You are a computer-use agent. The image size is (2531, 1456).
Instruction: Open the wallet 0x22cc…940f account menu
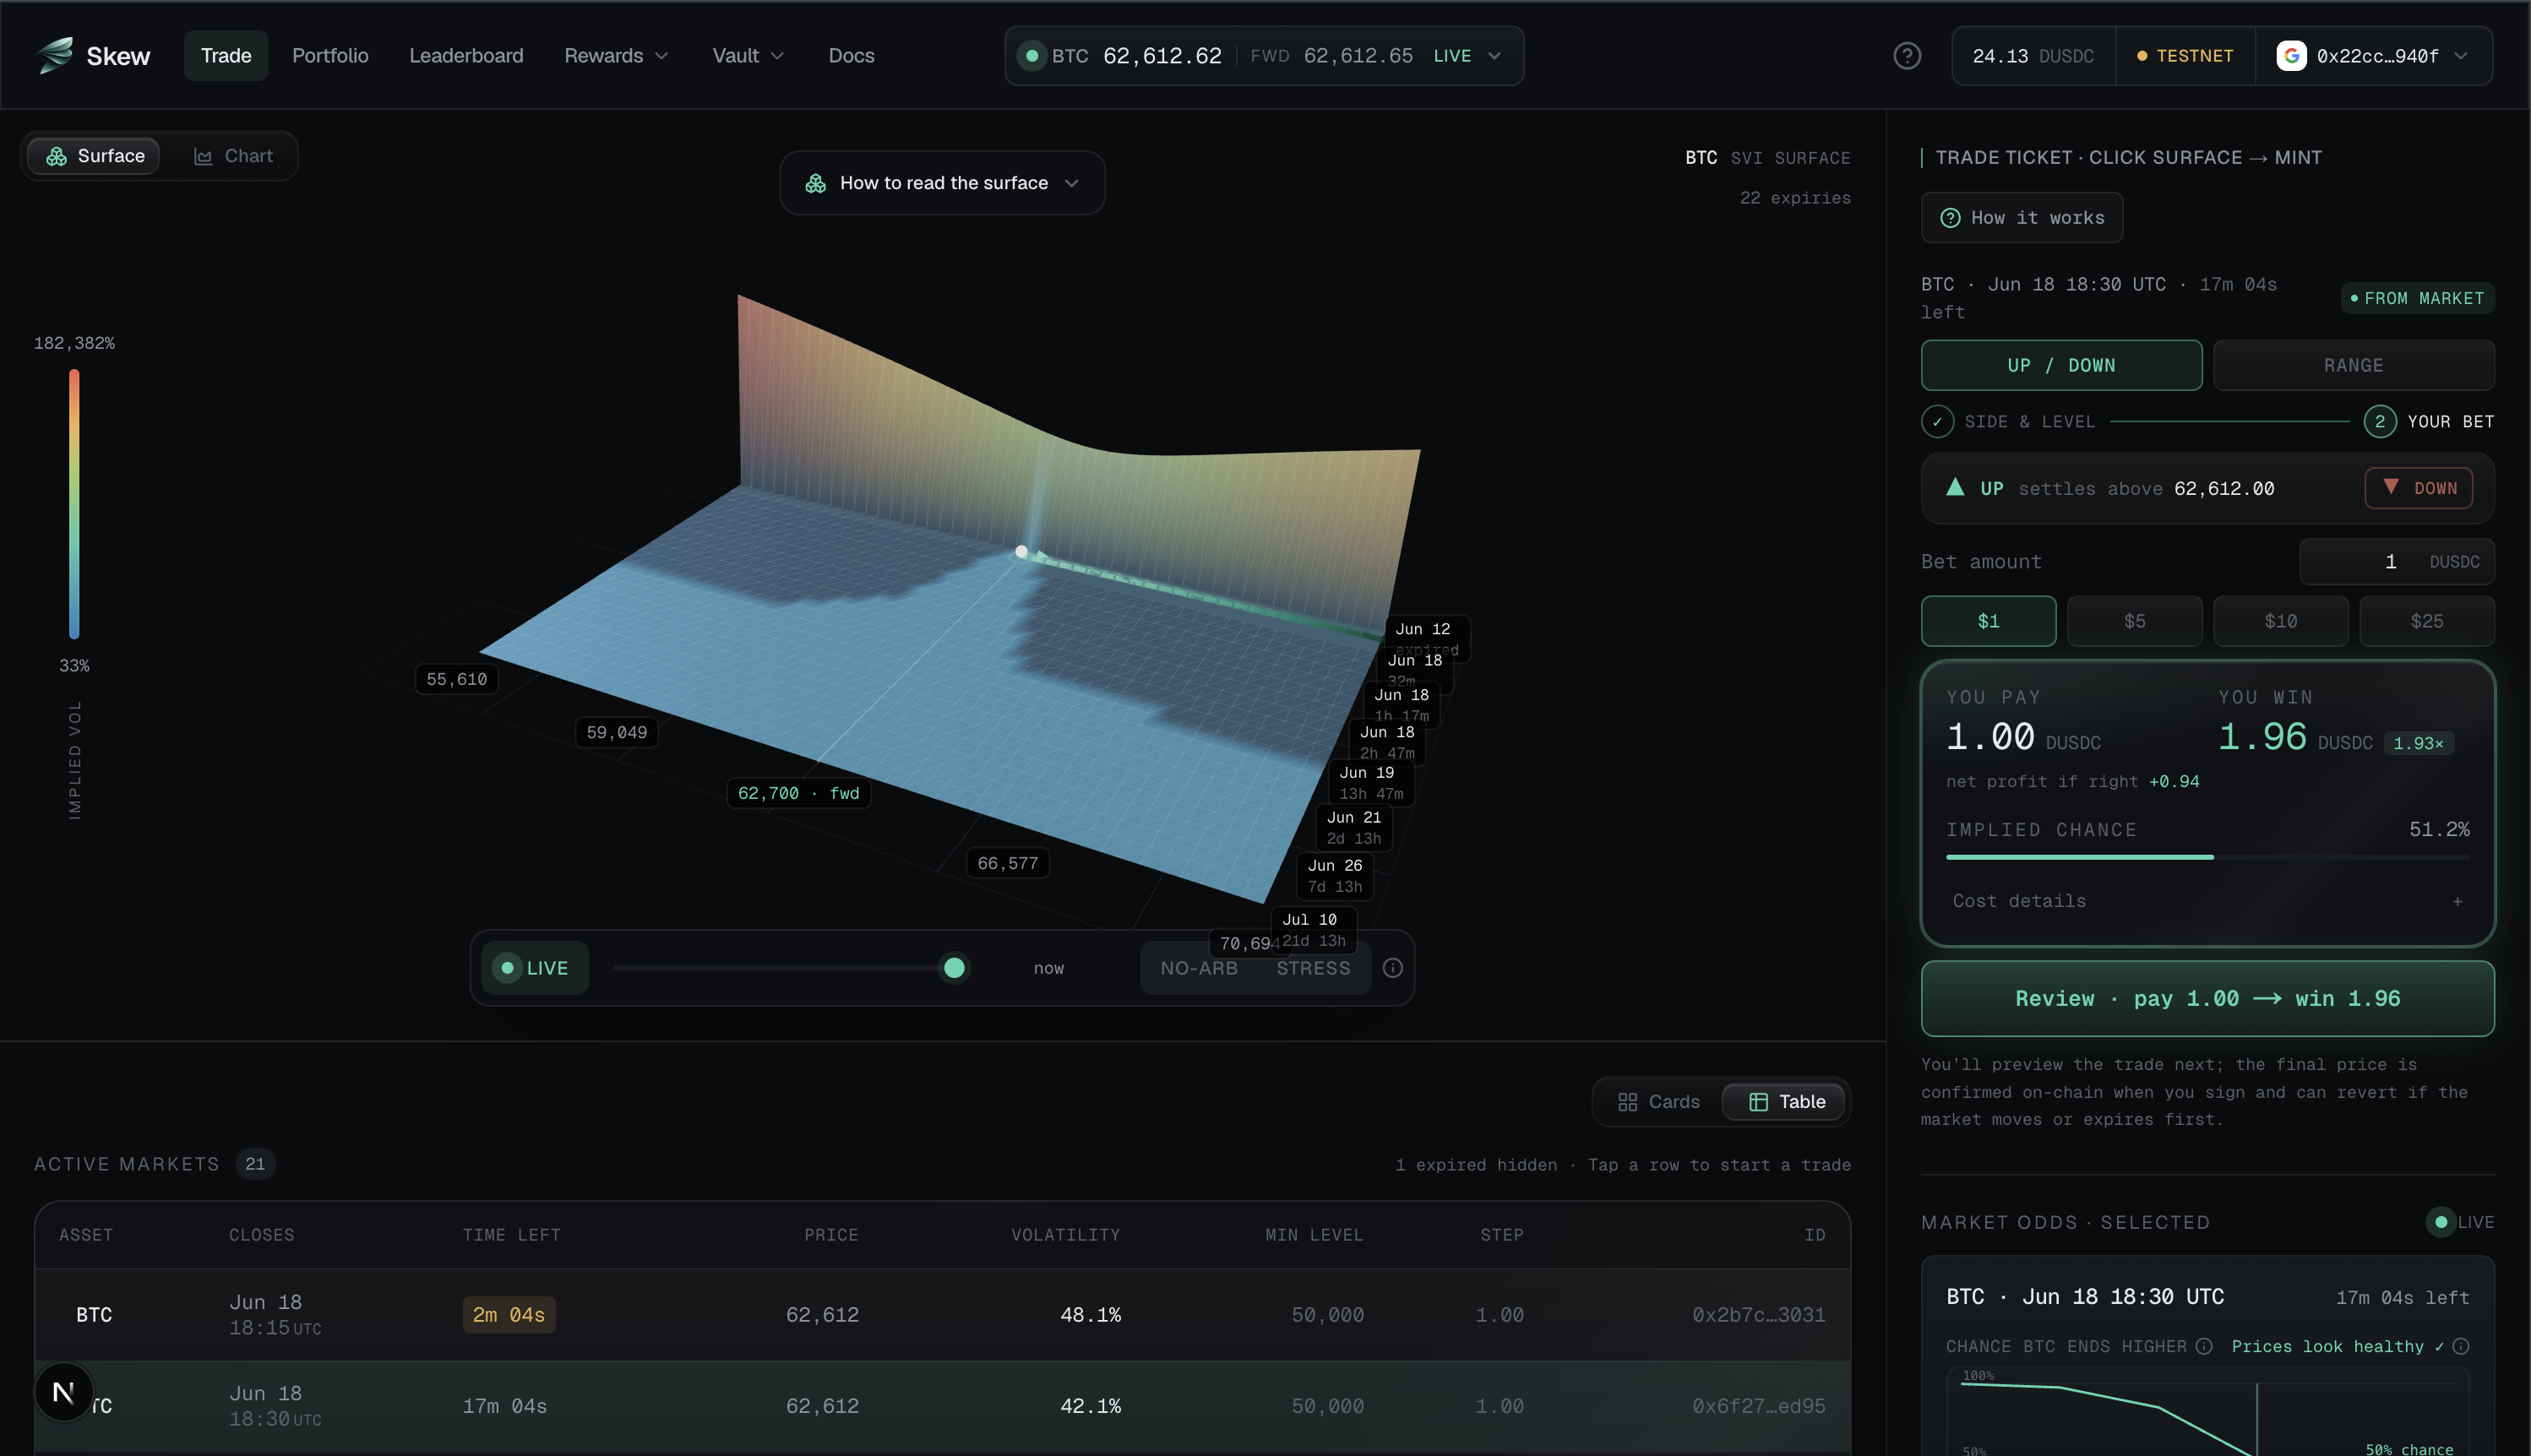[x=2374, y=56]
